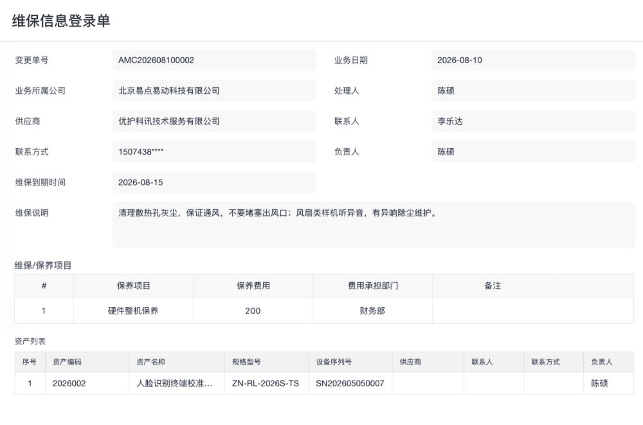Click the 处理人 field showing 陈硕
Image resolution: width=643 pixels, height=425 pixels.
pos(533,91)
